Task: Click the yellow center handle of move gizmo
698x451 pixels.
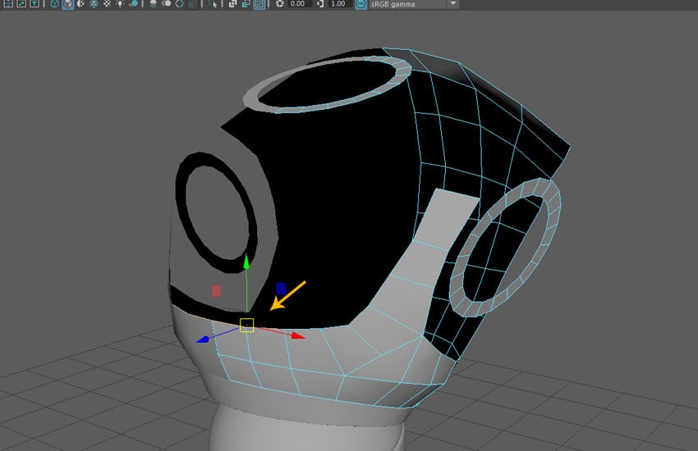Action: pyautogui.click(x=246, y=326)
